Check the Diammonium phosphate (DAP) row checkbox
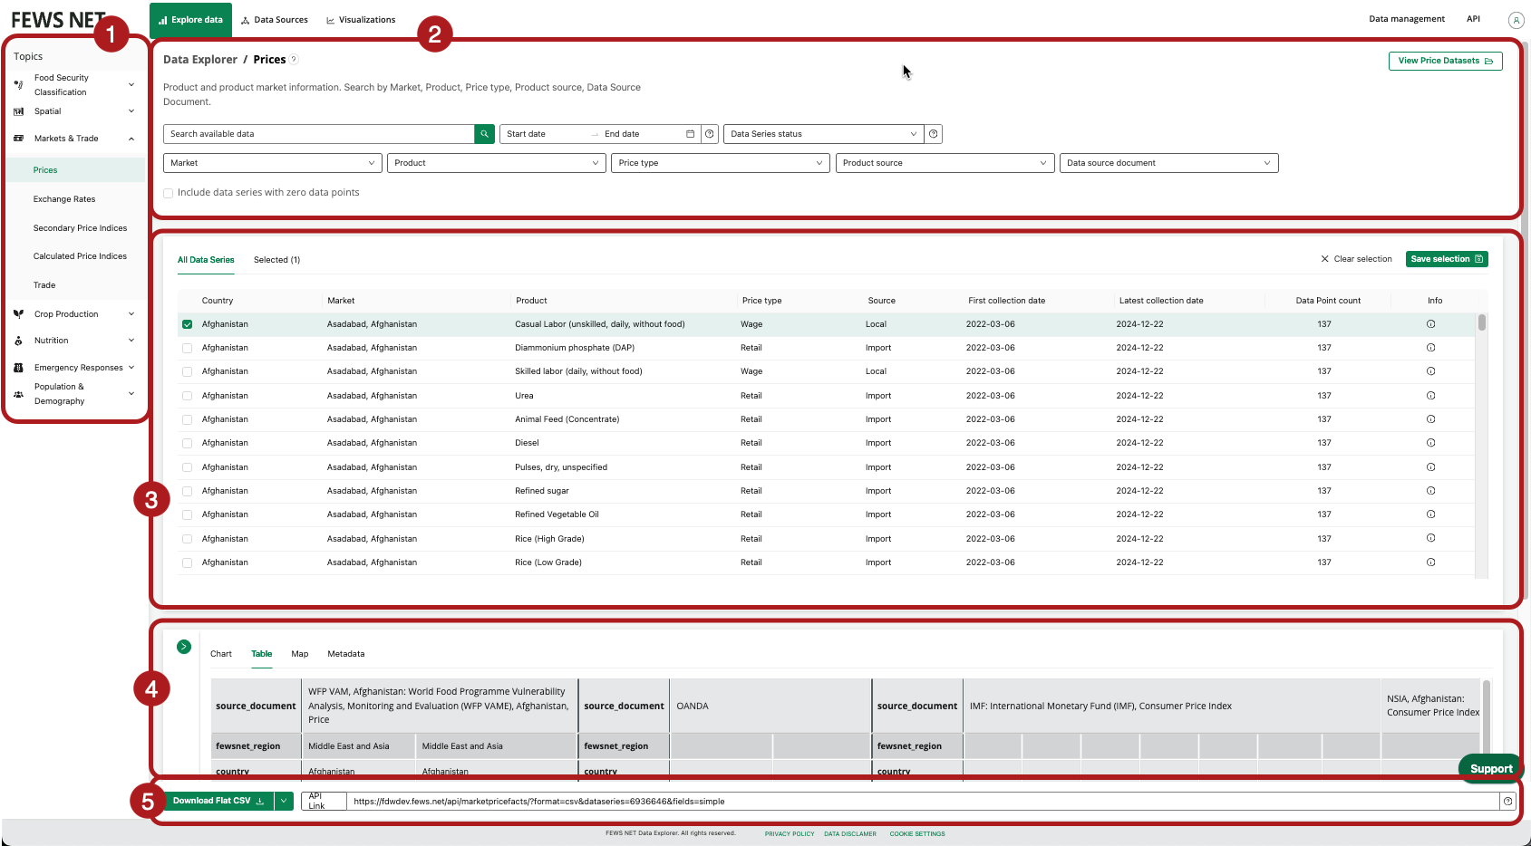Screen dimensions: 1531x846 (x=188, y=348)
